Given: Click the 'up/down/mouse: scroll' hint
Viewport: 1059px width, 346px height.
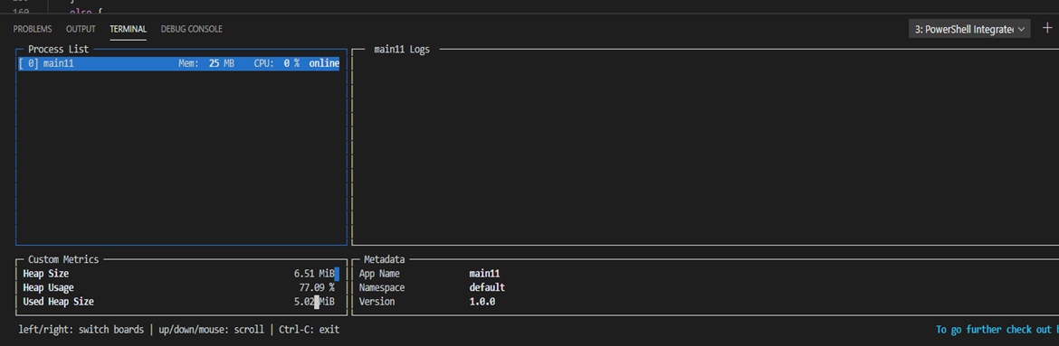Looking at the screenshot, I should [x=212, y=330].
